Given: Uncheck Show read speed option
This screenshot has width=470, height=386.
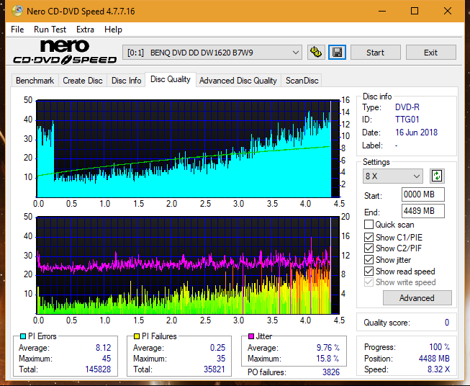Looking at the screenshot, I should pos(369,271).
